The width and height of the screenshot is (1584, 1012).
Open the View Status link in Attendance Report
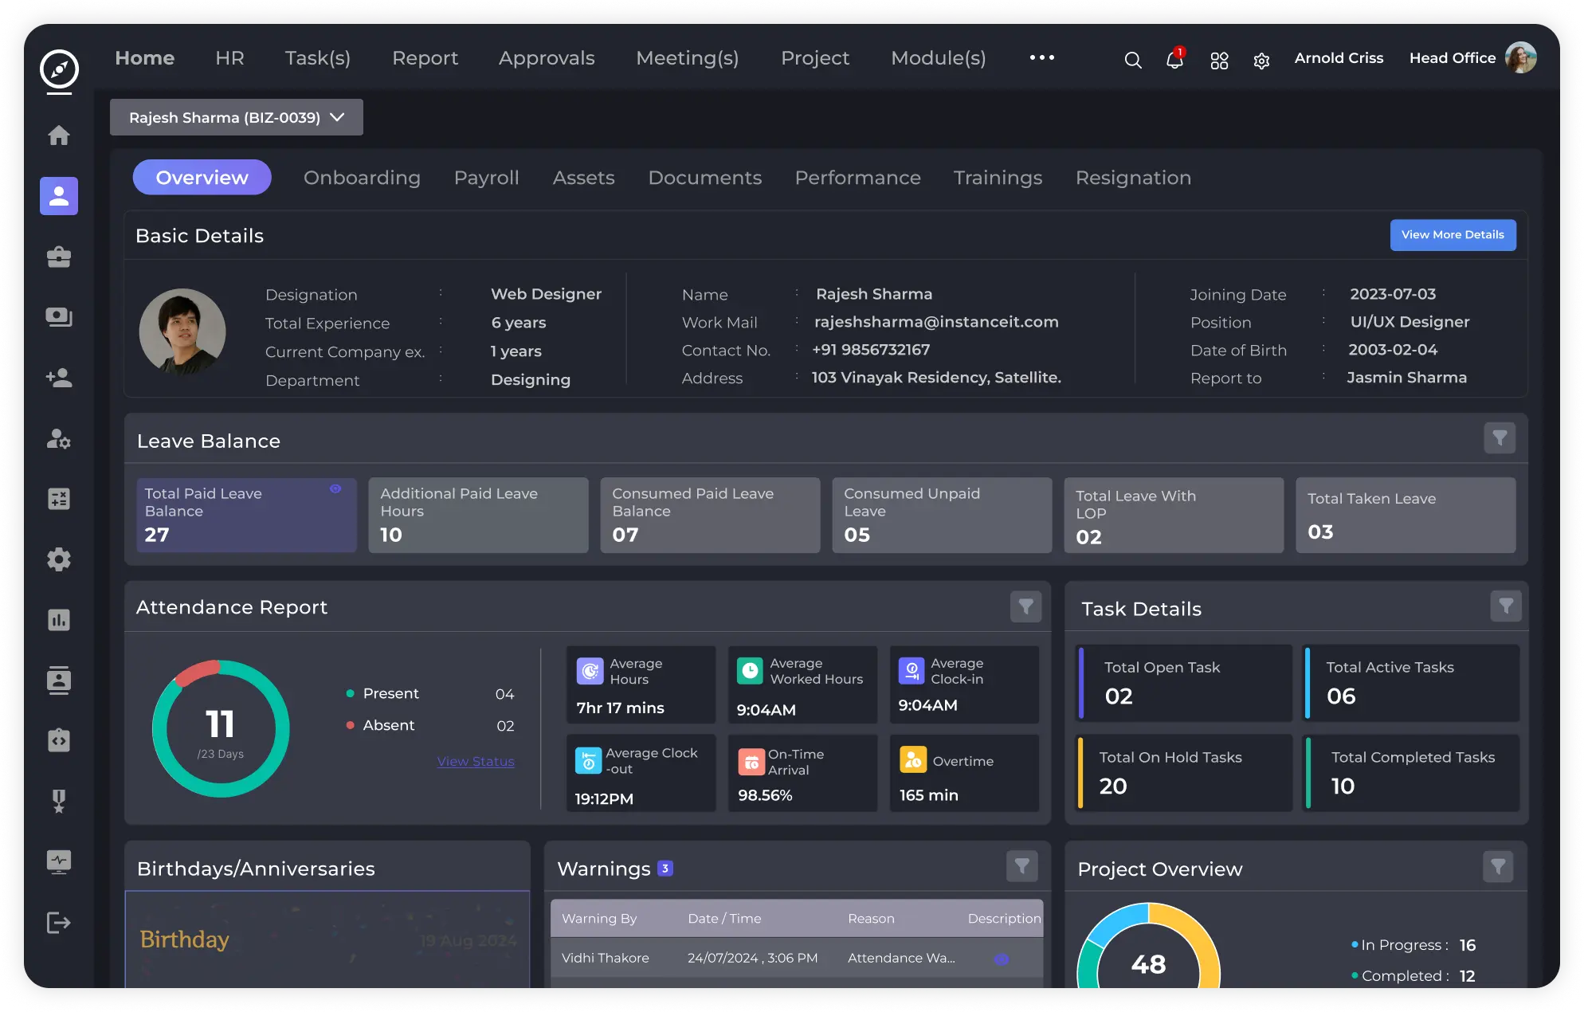pos(475,762)
